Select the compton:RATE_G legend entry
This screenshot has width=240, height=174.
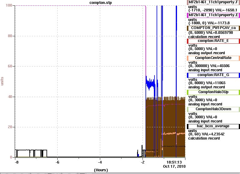pos(213,75)
